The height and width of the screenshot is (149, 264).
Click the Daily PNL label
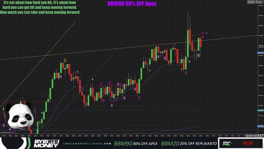[x=226, y=144]
